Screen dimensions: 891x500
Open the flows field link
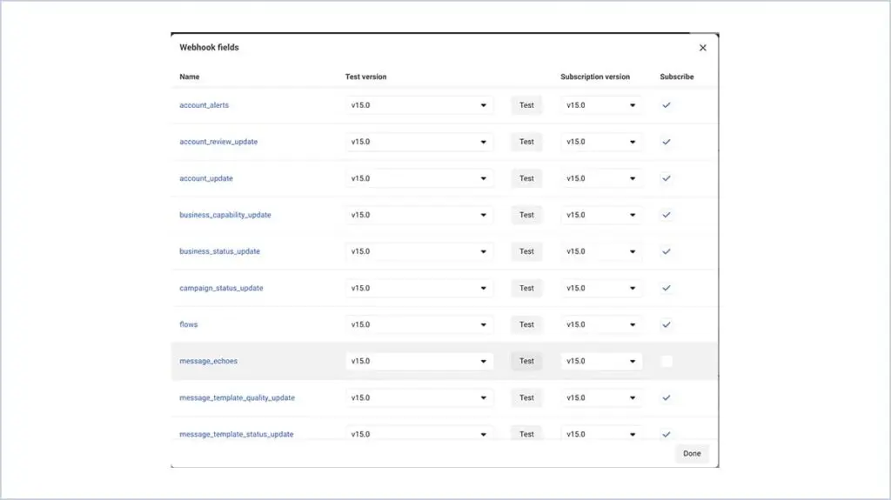tap(189, 324)
